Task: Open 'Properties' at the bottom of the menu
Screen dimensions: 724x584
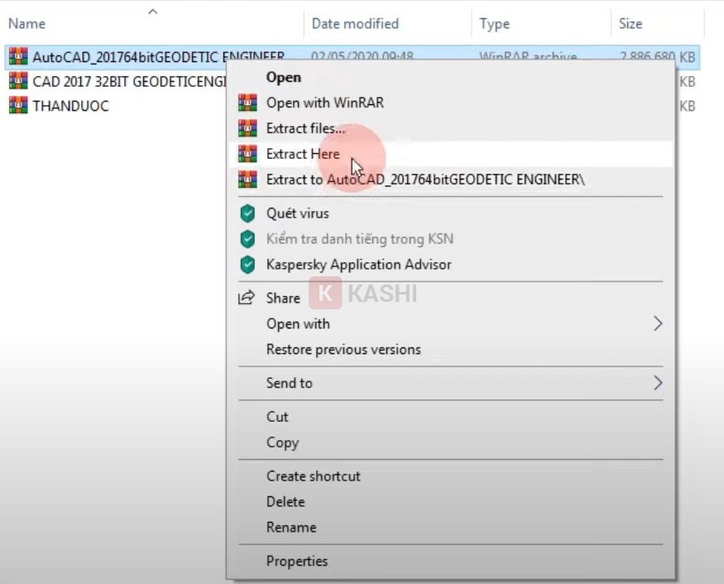Action: tap(297, 561)
